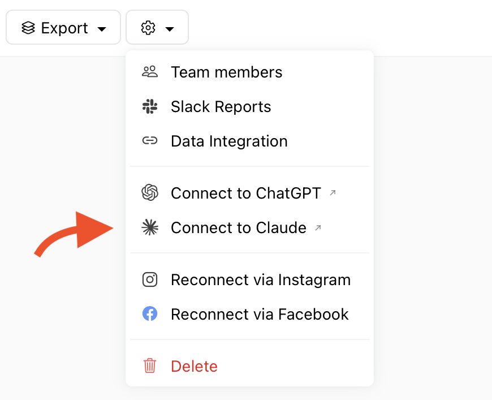Click the Export layers icon
Viewport: 492px width, 400px height.
pyautogui.click(x=28, y=28)
